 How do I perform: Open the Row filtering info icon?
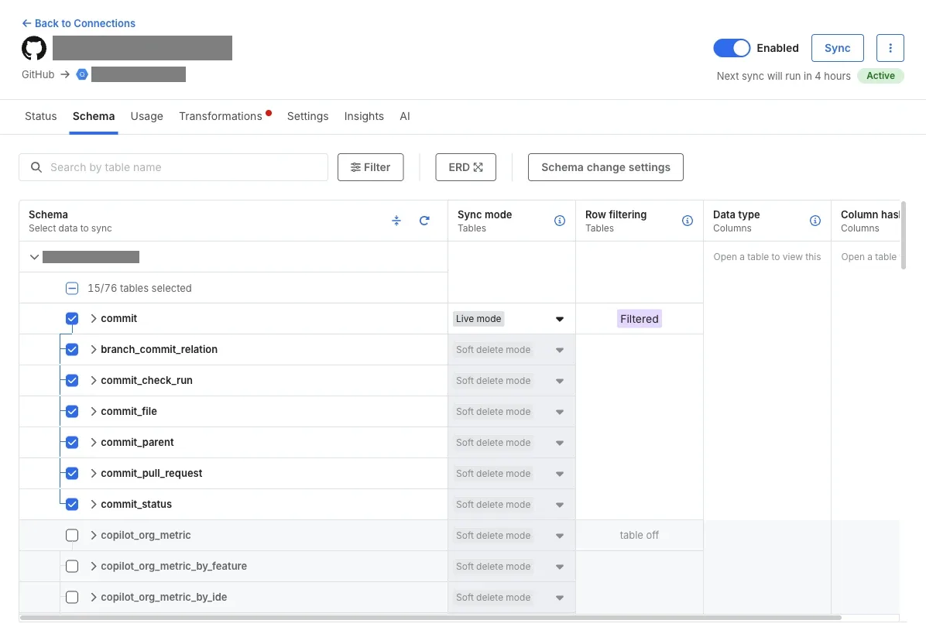688,221
